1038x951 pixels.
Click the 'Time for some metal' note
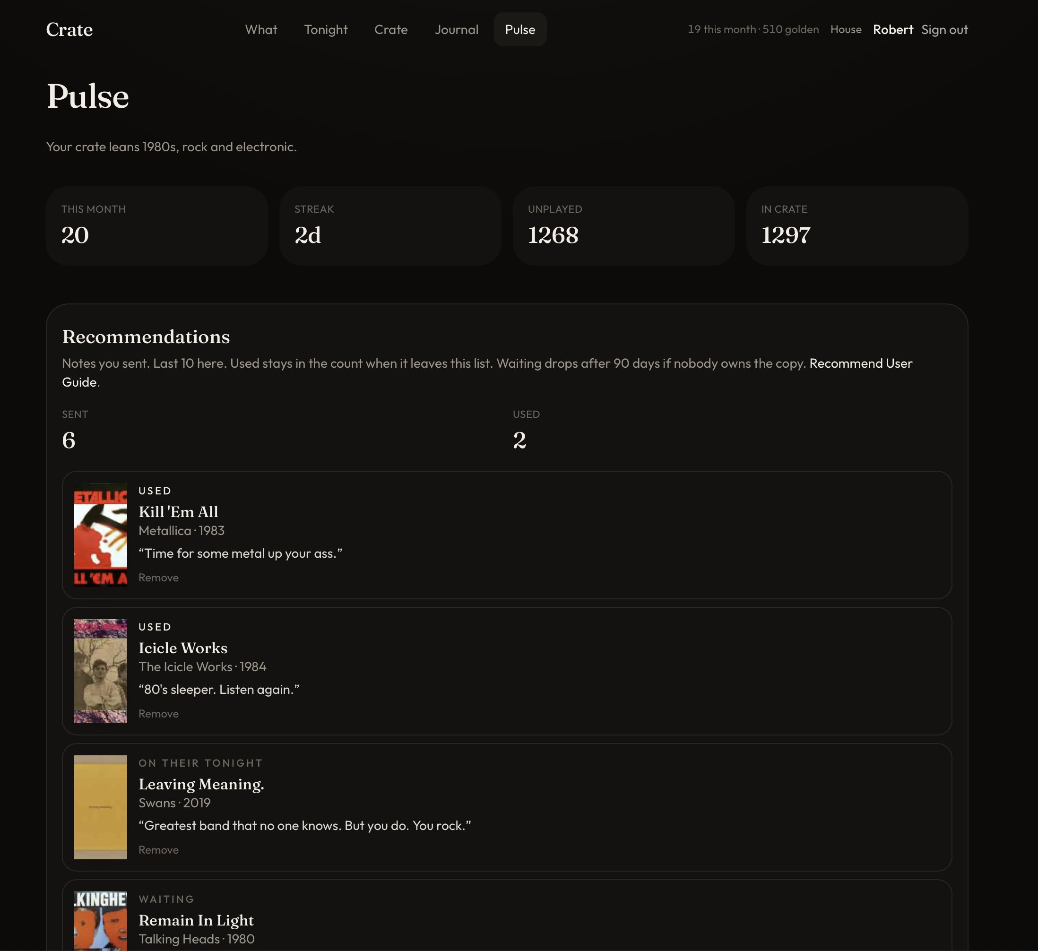[x=241, y=553]
